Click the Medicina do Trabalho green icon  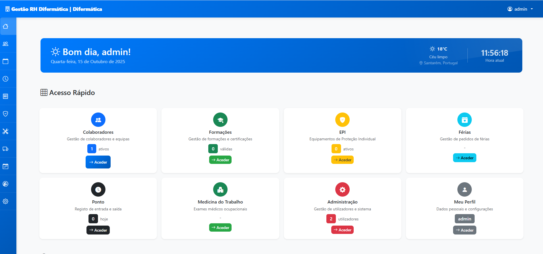point(220,189)
